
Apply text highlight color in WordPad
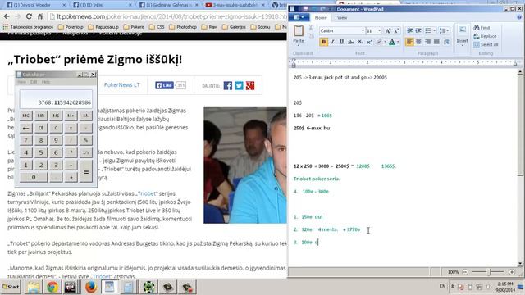point(379,42)
